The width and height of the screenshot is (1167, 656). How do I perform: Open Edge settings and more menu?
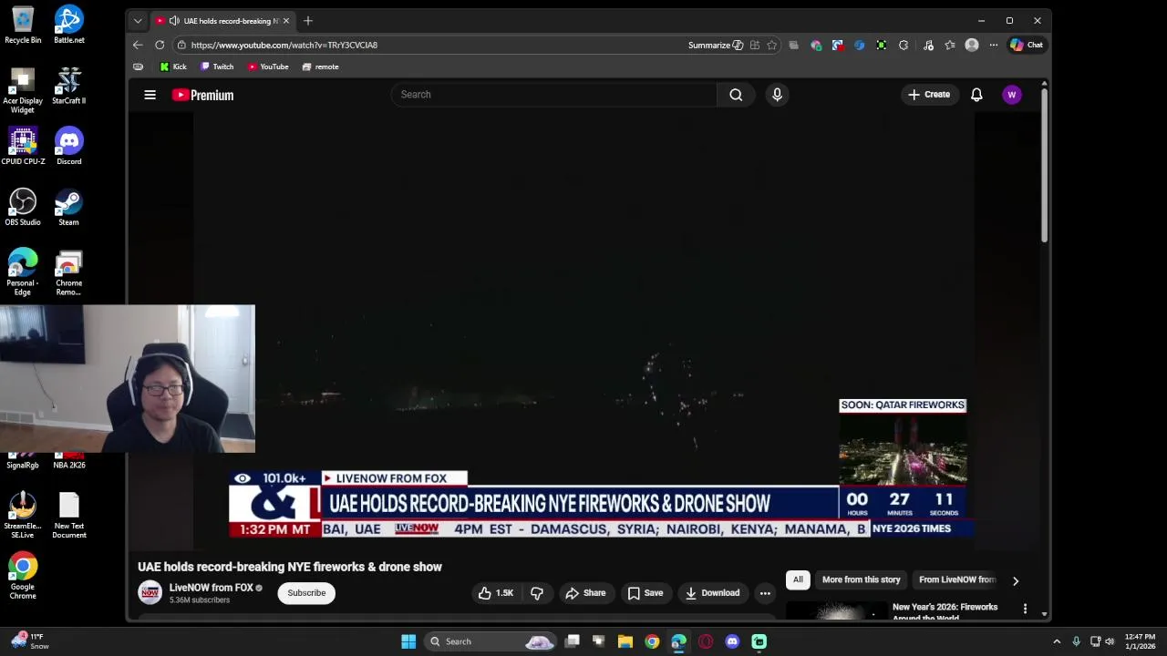coord(994,45)
